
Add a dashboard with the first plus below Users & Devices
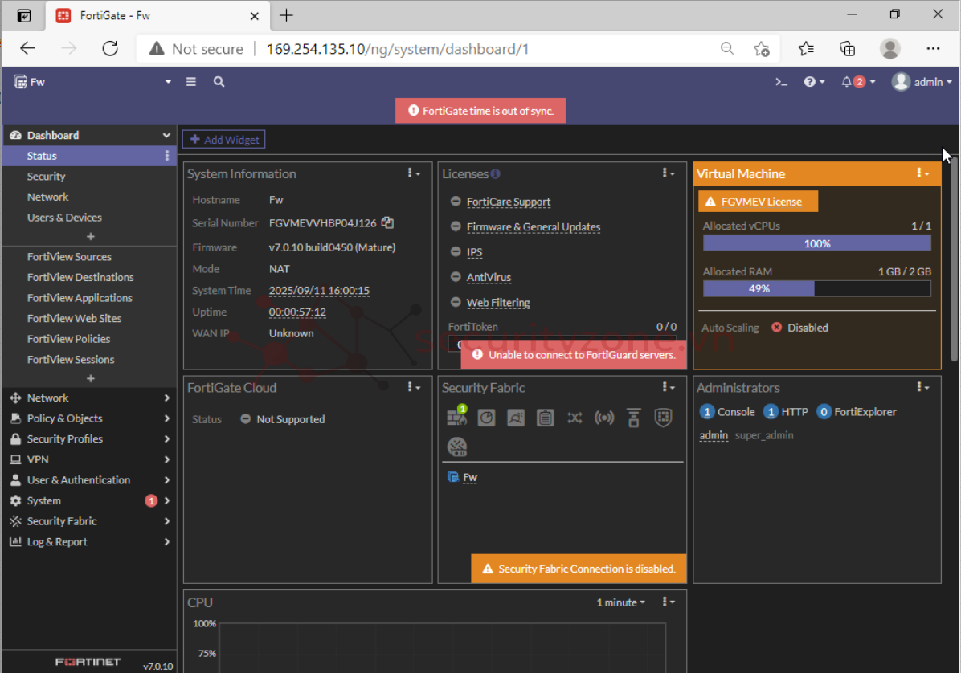coord(91,236)
